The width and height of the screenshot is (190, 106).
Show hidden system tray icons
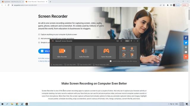169,104
